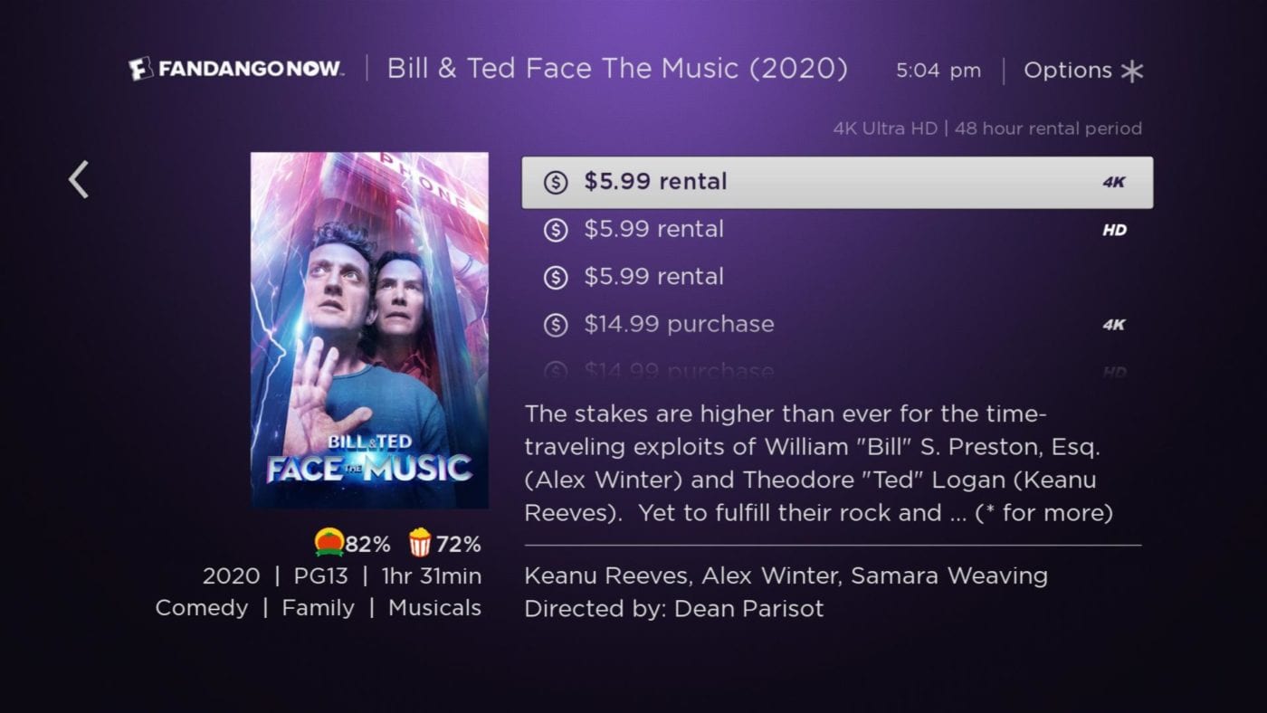The image size is (1267, 713).
Task: Click the FandangoNow logo icon
Action: point(140,69)
